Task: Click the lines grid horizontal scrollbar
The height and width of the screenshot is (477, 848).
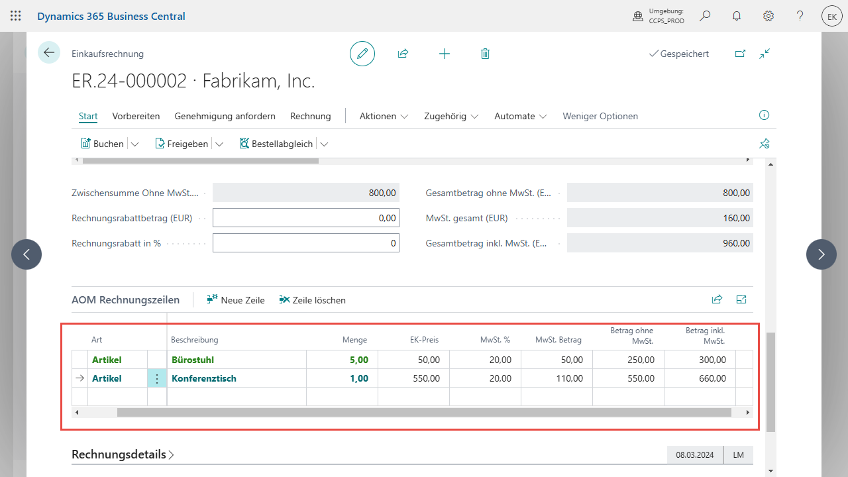Action: pyautogui.click(x=424, y=412)
